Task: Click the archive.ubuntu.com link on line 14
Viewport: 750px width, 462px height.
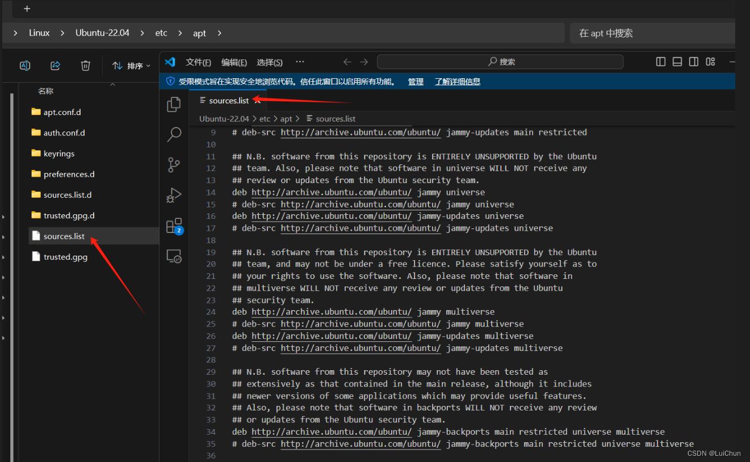Action: 332,192
